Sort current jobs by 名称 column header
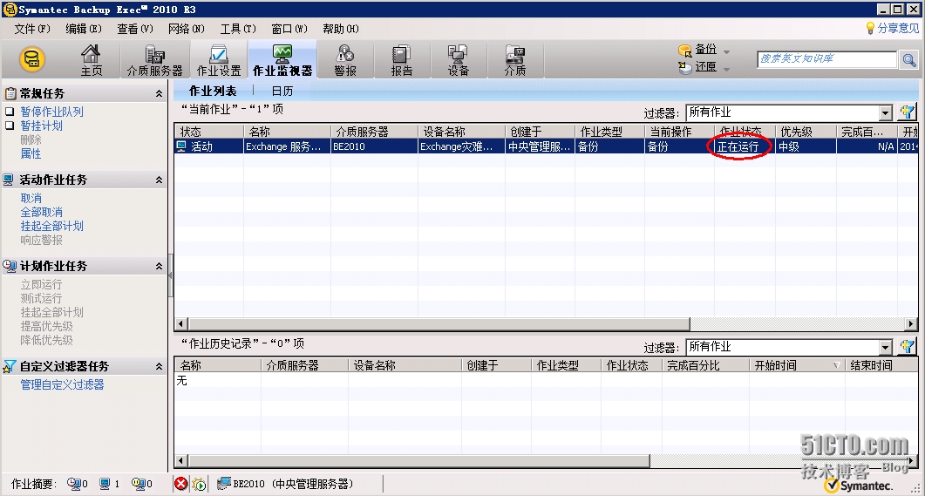The image size is (925, 496). [x=288, y=132]
